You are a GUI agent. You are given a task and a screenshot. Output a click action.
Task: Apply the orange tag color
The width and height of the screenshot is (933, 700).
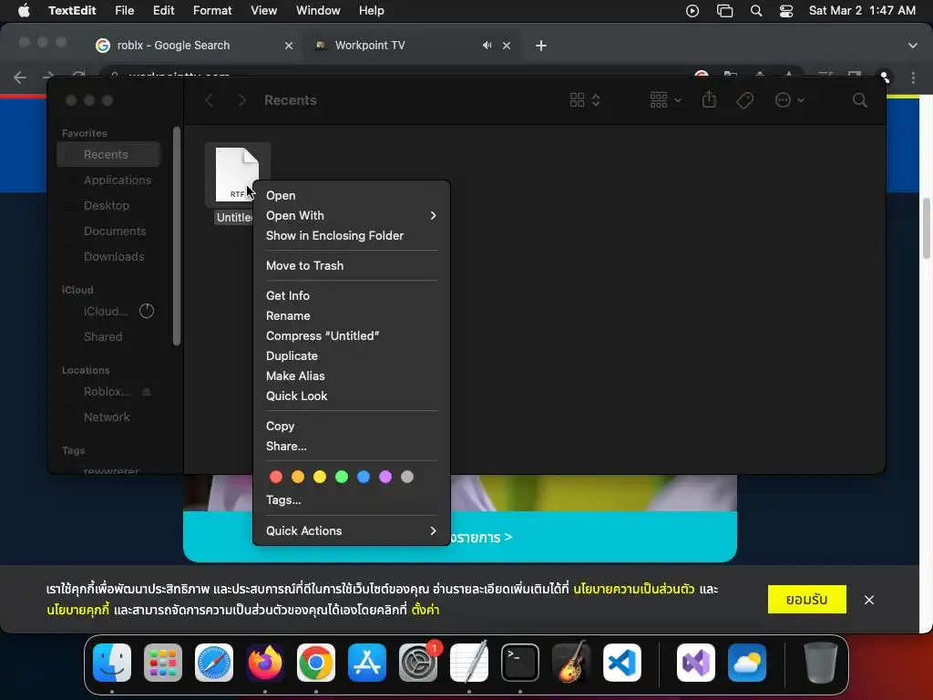pyautogui.click(x=298, y=477)
